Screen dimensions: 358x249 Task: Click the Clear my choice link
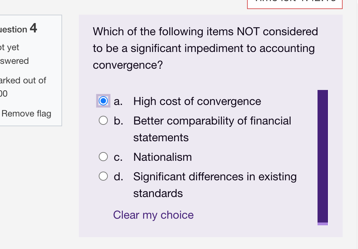coord(153,215)
